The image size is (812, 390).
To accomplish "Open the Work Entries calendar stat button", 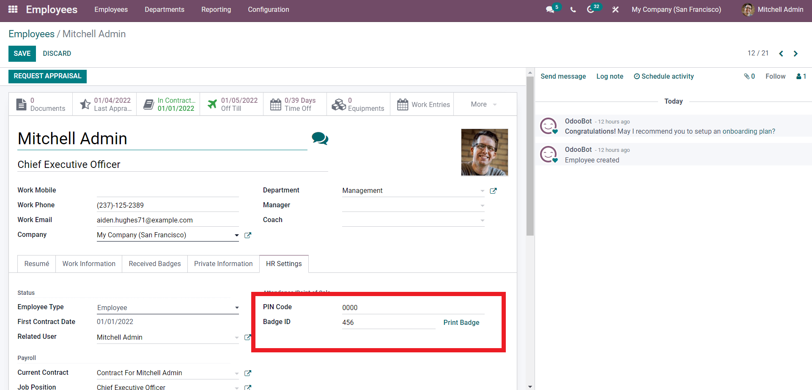I will (422, 104).
